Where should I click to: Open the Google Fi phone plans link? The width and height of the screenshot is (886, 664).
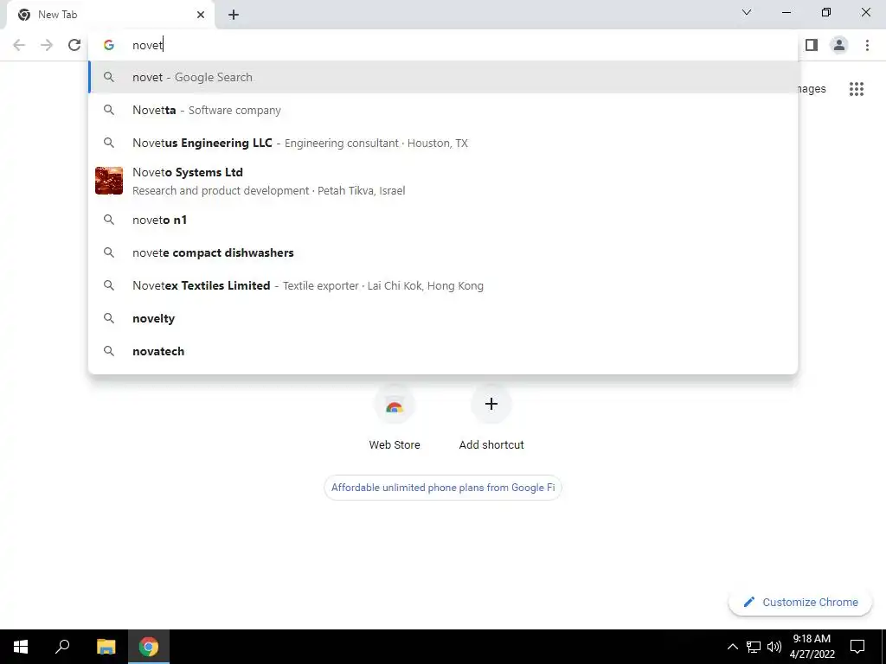tap(443, 488)
